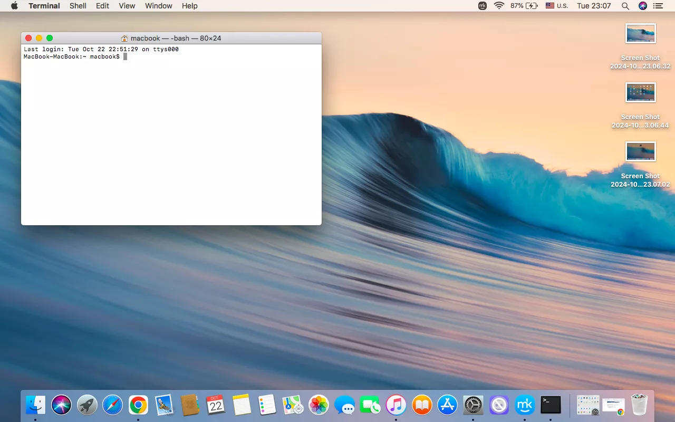675x422 pixels.
Task: Click the Spotlight search magnifier icon
Action: [625, 6]
